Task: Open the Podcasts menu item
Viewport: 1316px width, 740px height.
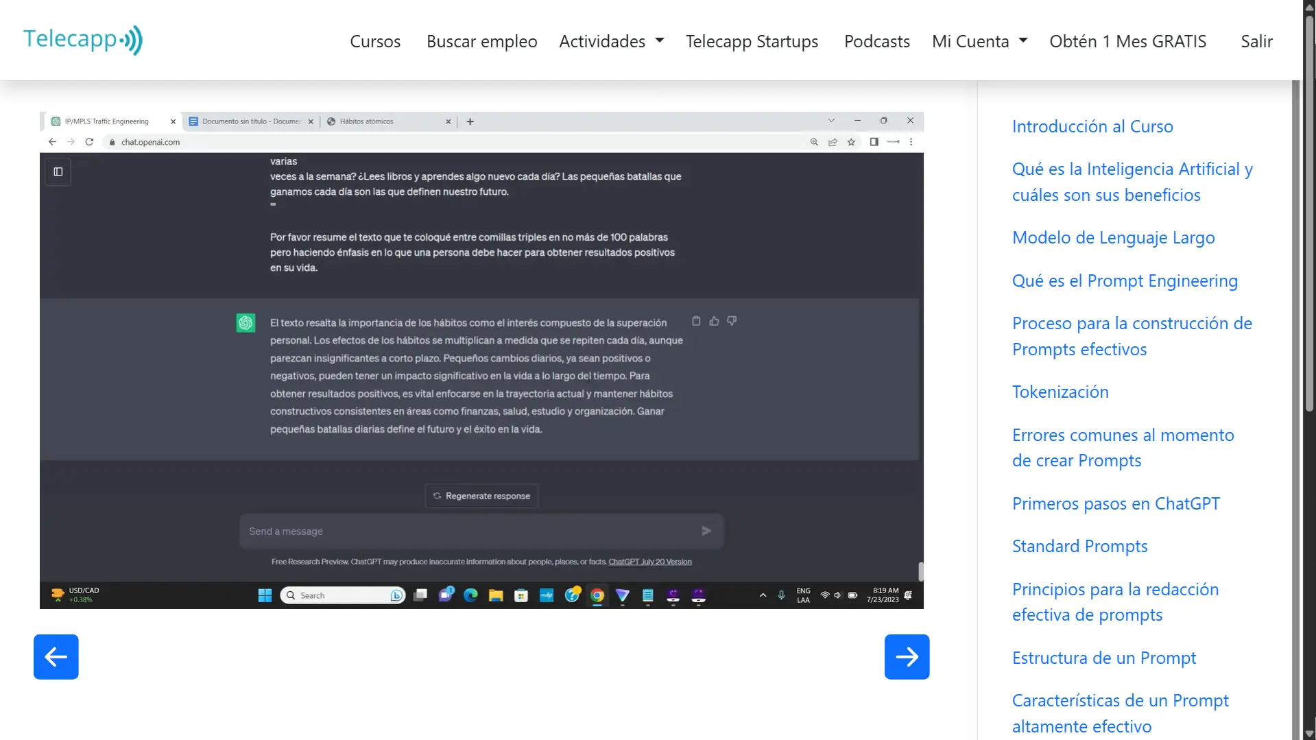Action: 876,41
